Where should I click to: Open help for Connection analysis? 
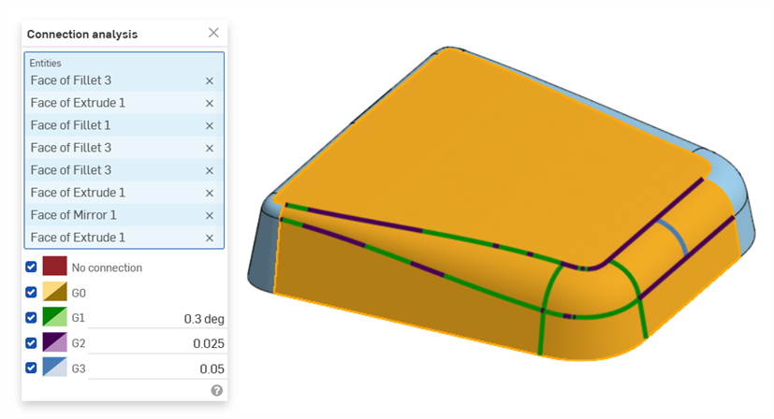[217, 390]
